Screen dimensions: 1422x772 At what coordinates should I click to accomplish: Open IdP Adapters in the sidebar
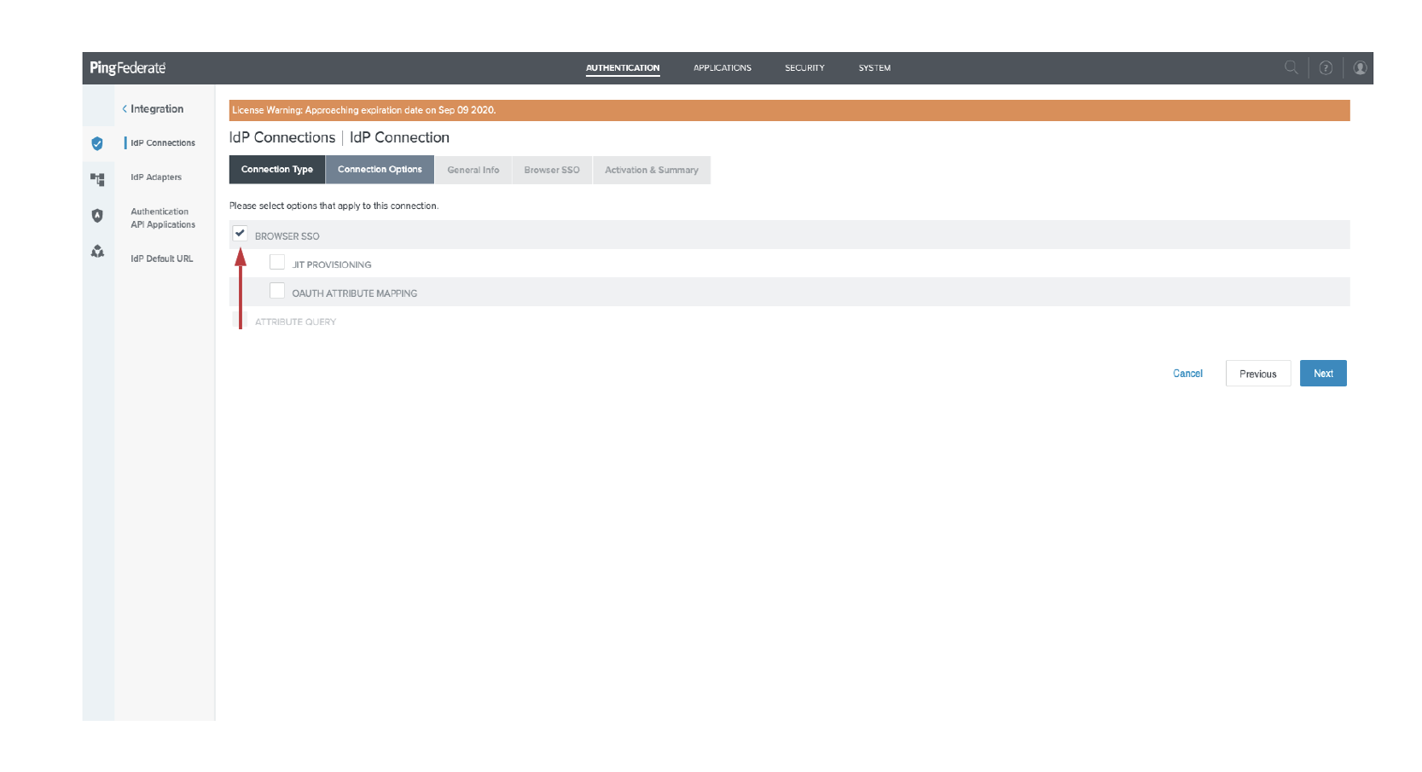(x=156, y=177)
